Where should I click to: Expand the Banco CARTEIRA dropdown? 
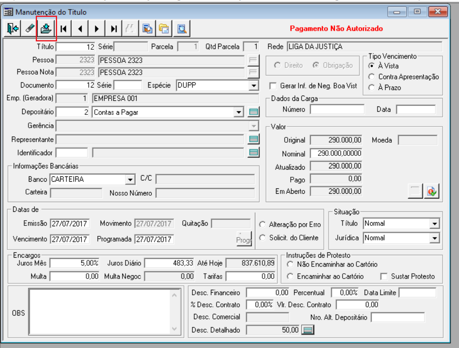click(x=130, y=179)
